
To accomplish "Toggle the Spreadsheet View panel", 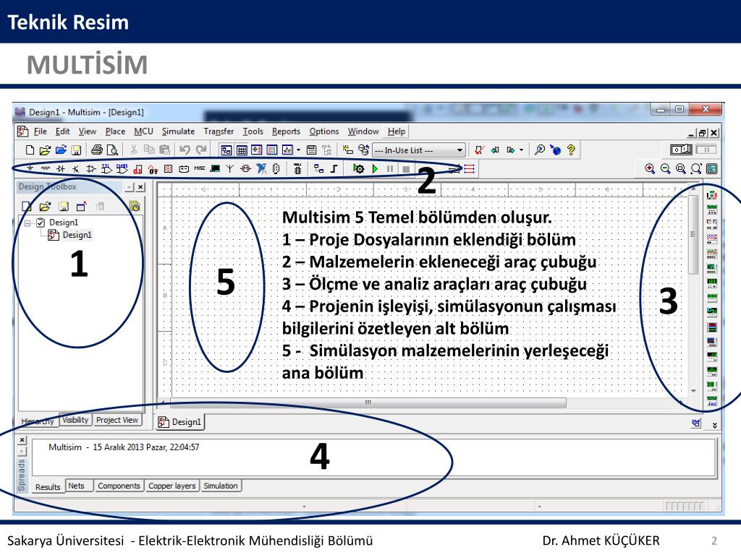I will click(x=242, y=150).
